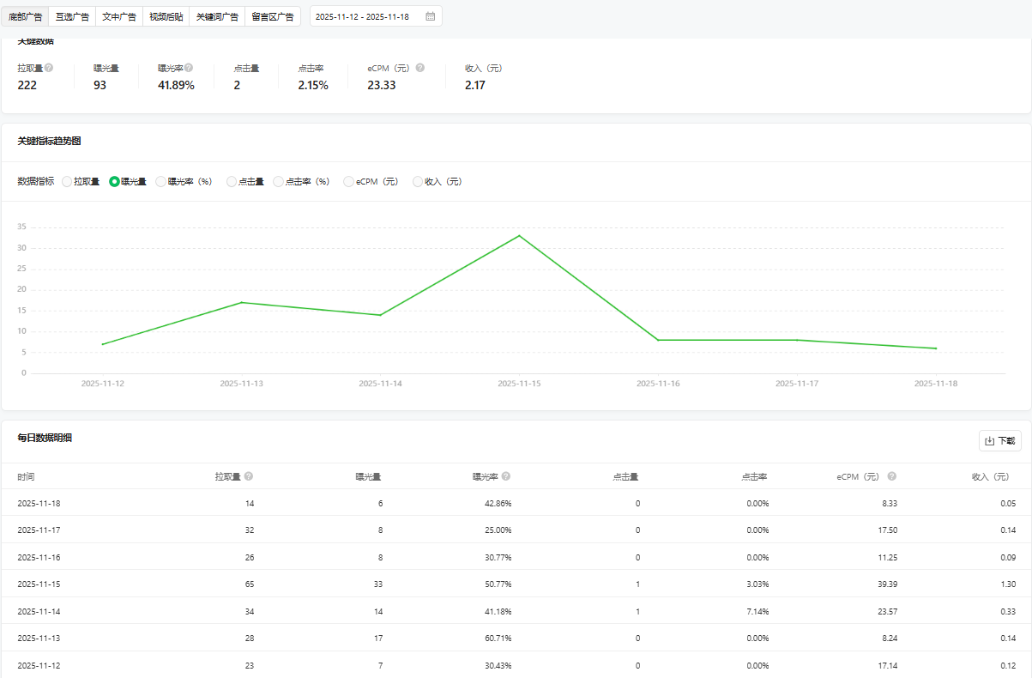Click help icon beside 曝光率 in key data summary
The image size is (1032, 678).
click(189, 68)
